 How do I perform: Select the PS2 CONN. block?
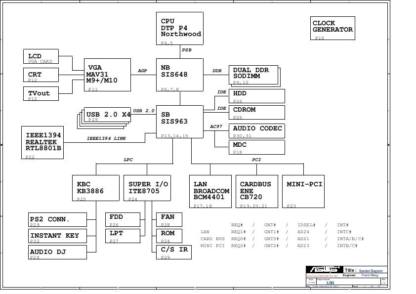(x=58, y=220)
